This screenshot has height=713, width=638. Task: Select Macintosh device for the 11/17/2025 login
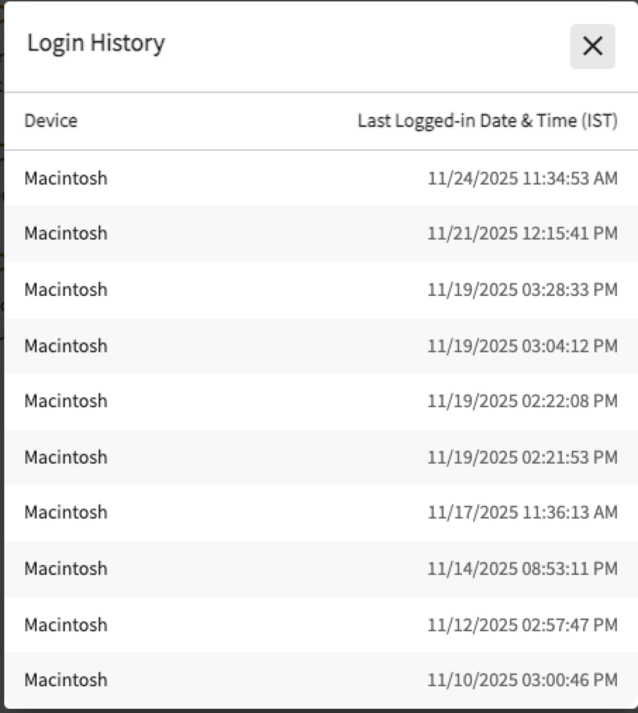66,512
